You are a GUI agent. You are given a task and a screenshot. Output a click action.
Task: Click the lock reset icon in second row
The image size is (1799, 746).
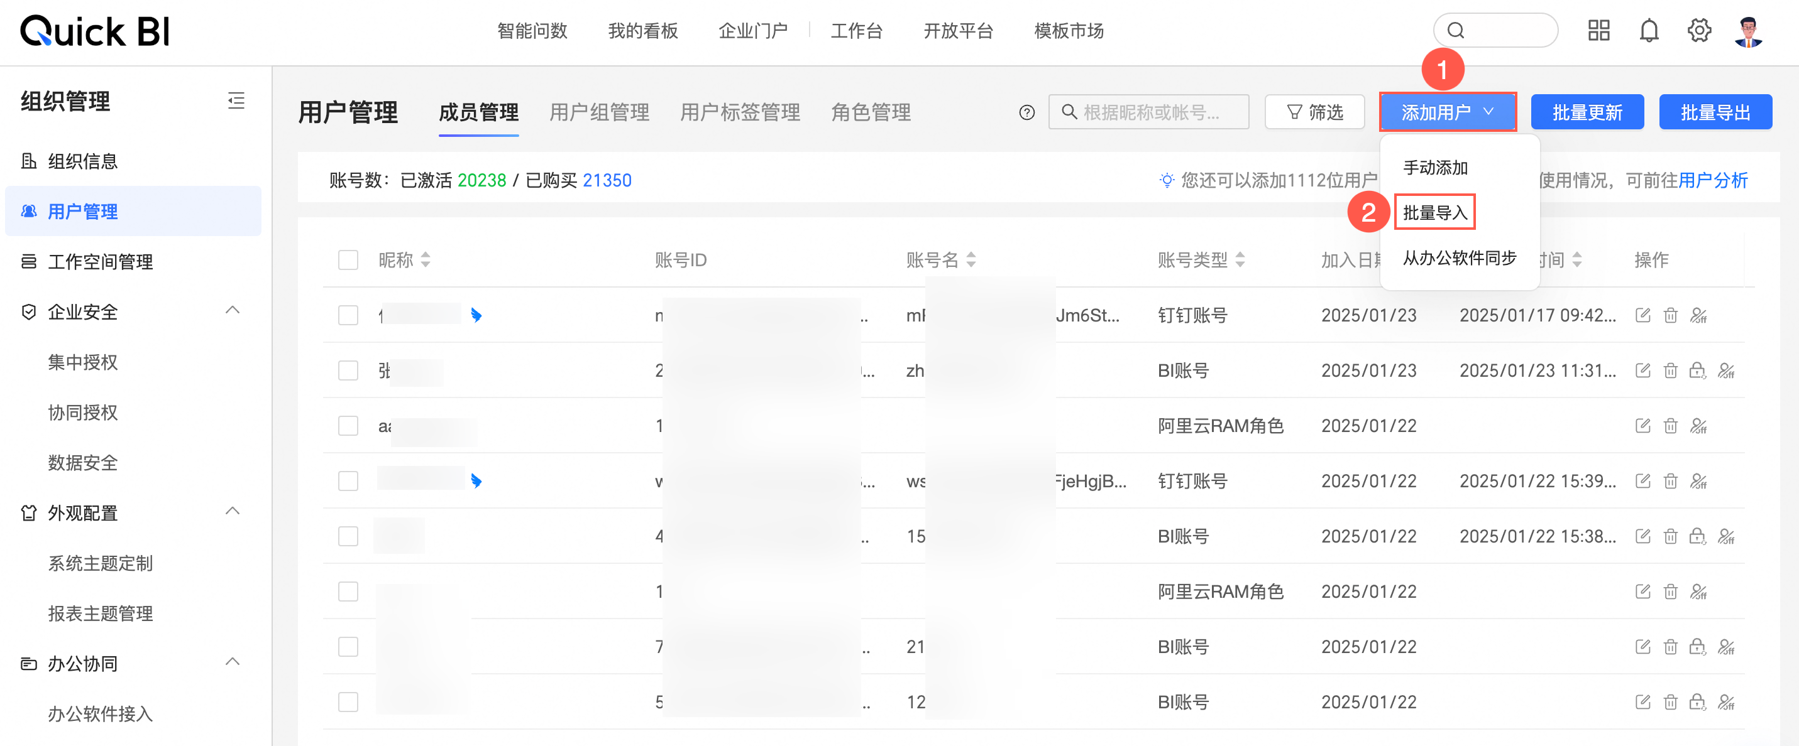click(x=1697, y=370)
